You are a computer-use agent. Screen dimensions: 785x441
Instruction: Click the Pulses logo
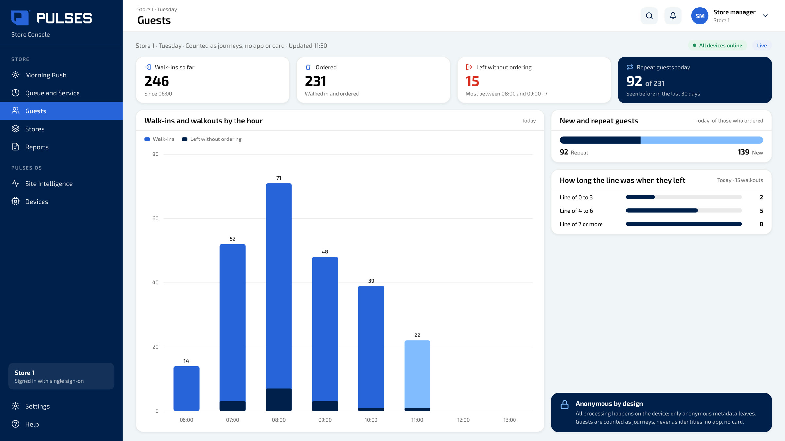pyautogui.click(x=52, y=18)
